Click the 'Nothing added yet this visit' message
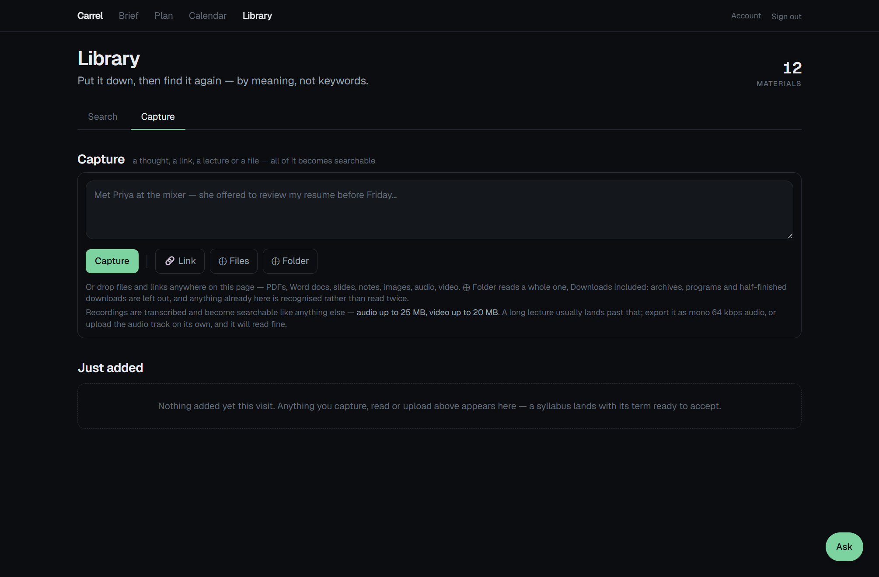This screenshot has height=577, width=879. [439, 406]
